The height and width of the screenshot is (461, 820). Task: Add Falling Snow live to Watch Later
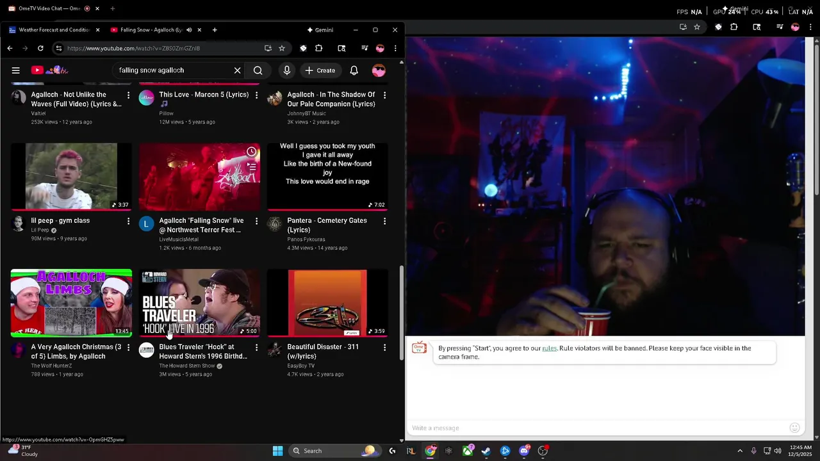[252, 152]
